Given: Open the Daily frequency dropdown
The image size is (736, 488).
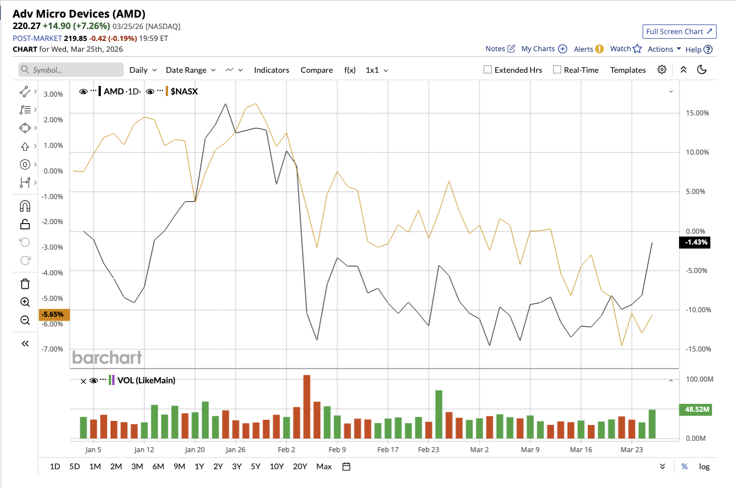Looking at the screenshot, I should (x=142, y=70).
